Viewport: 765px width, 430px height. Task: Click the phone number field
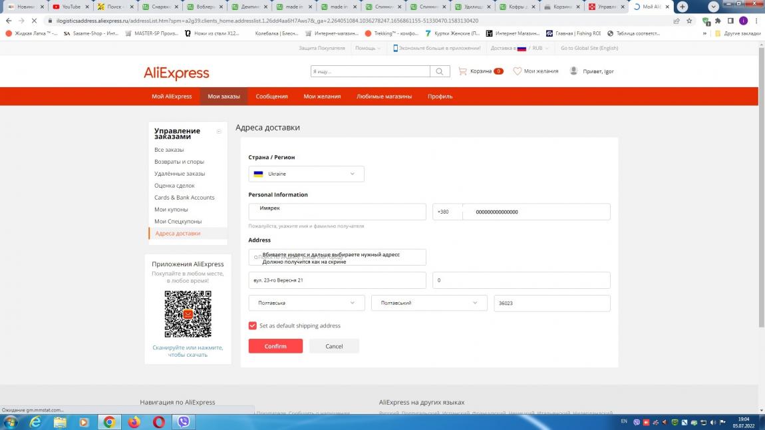click(536, 212)
